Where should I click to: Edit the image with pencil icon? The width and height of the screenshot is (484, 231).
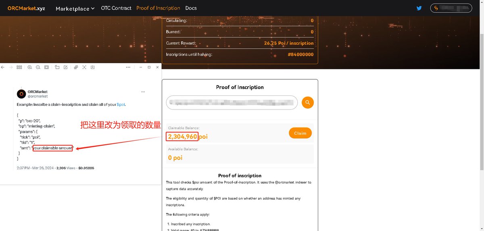[65, 67]
